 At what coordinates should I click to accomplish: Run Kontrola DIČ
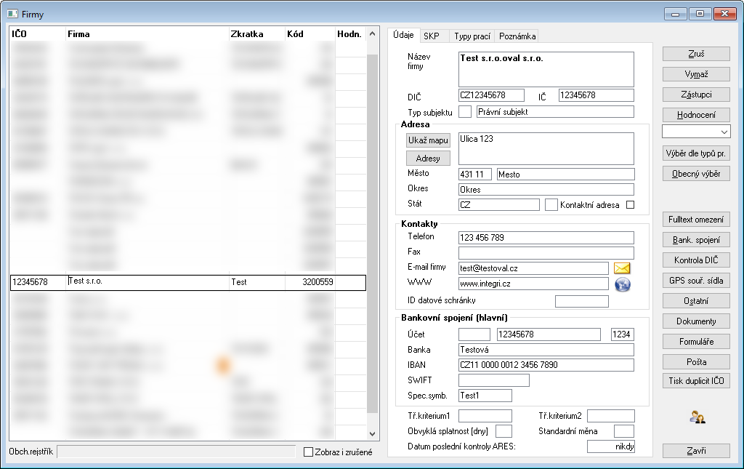pyautogui.click(x=696, y=260)
